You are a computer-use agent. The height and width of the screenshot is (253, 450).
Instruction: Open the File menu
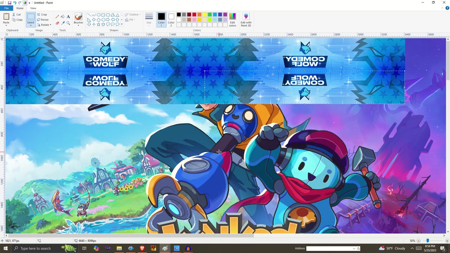click(x=7, y=8)
